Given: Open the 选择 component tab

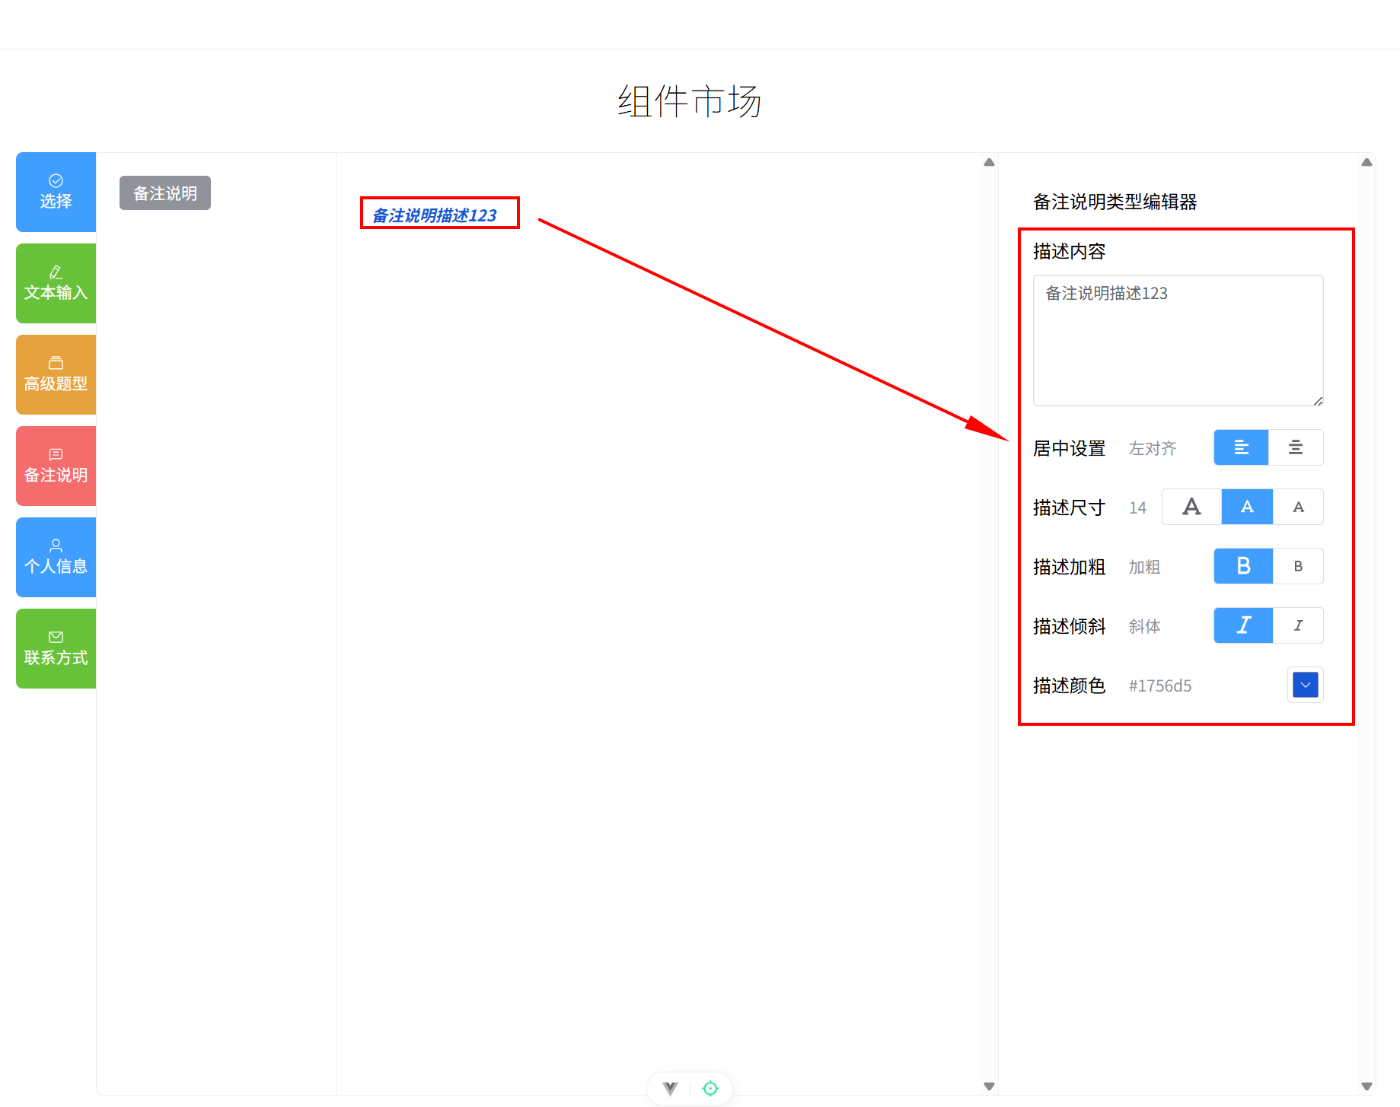Looking at the screenshot, I should point(56,192).
